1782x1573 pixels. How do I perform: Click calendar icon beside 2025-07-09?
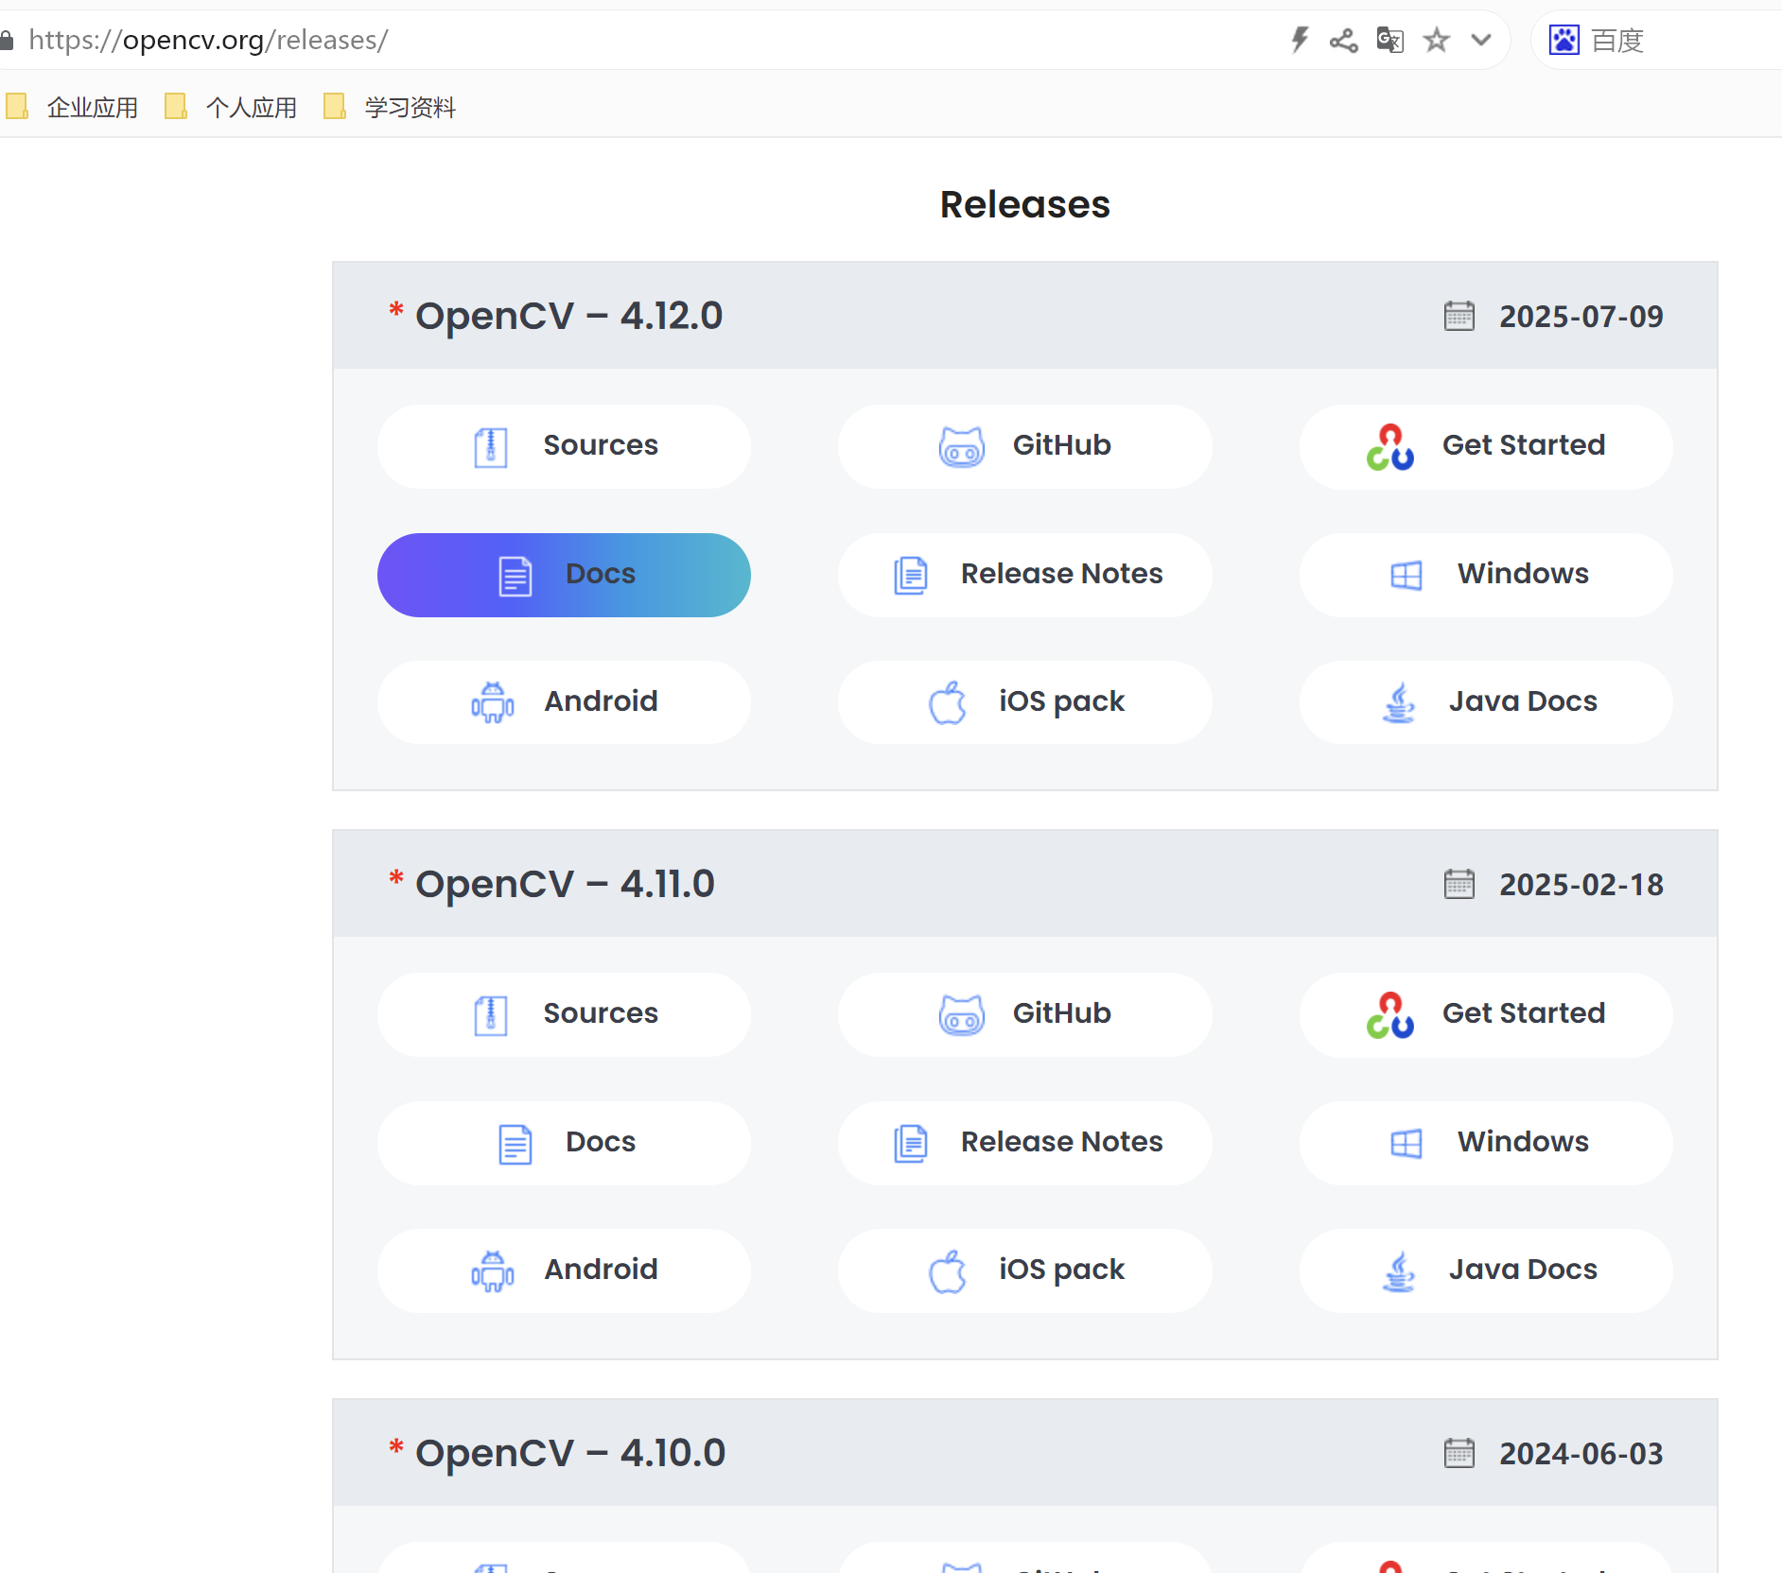click(1459, 316)
